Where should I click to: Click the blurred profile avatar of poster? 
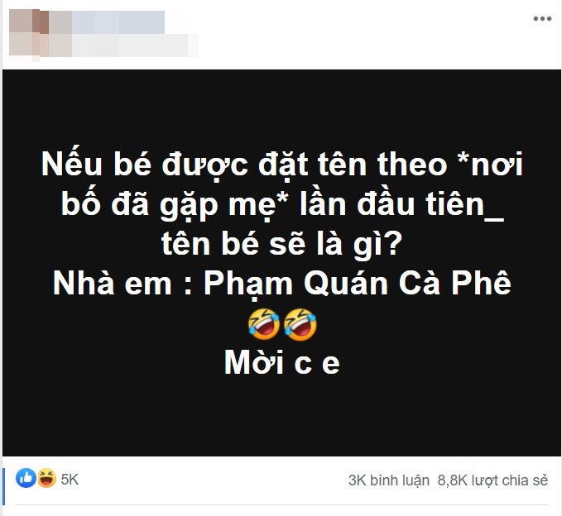(x=29, y=33)
